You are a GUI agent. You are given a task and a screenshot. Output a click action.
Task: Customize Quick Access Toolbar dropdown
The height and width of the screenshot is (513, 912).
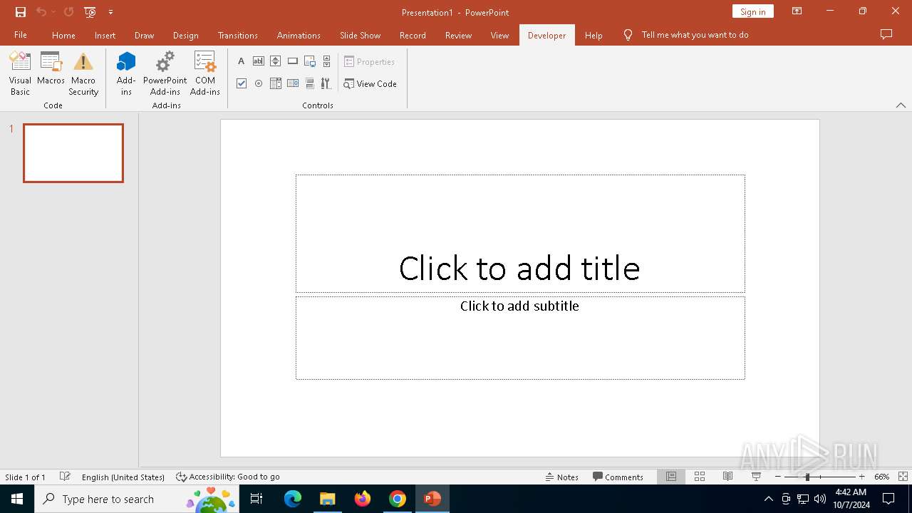(x=110, y=12)
